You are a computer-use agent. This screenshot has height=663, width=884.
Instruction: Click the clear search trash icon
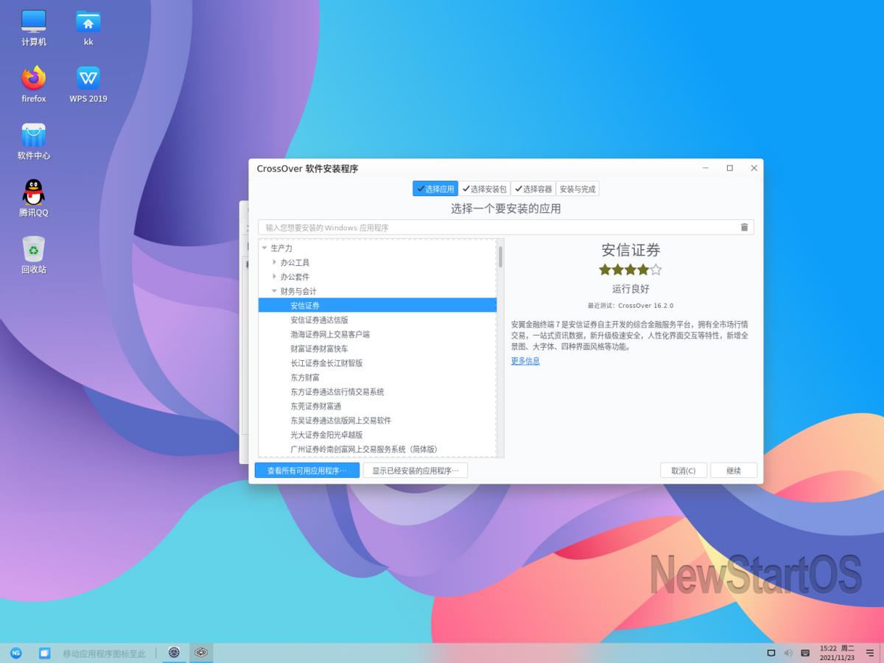click(744, 228)
